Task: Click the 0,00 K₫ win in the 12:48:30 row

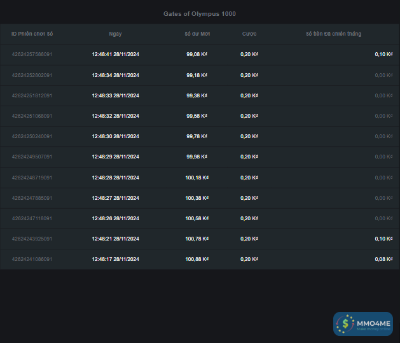Action: coord(383,136)
